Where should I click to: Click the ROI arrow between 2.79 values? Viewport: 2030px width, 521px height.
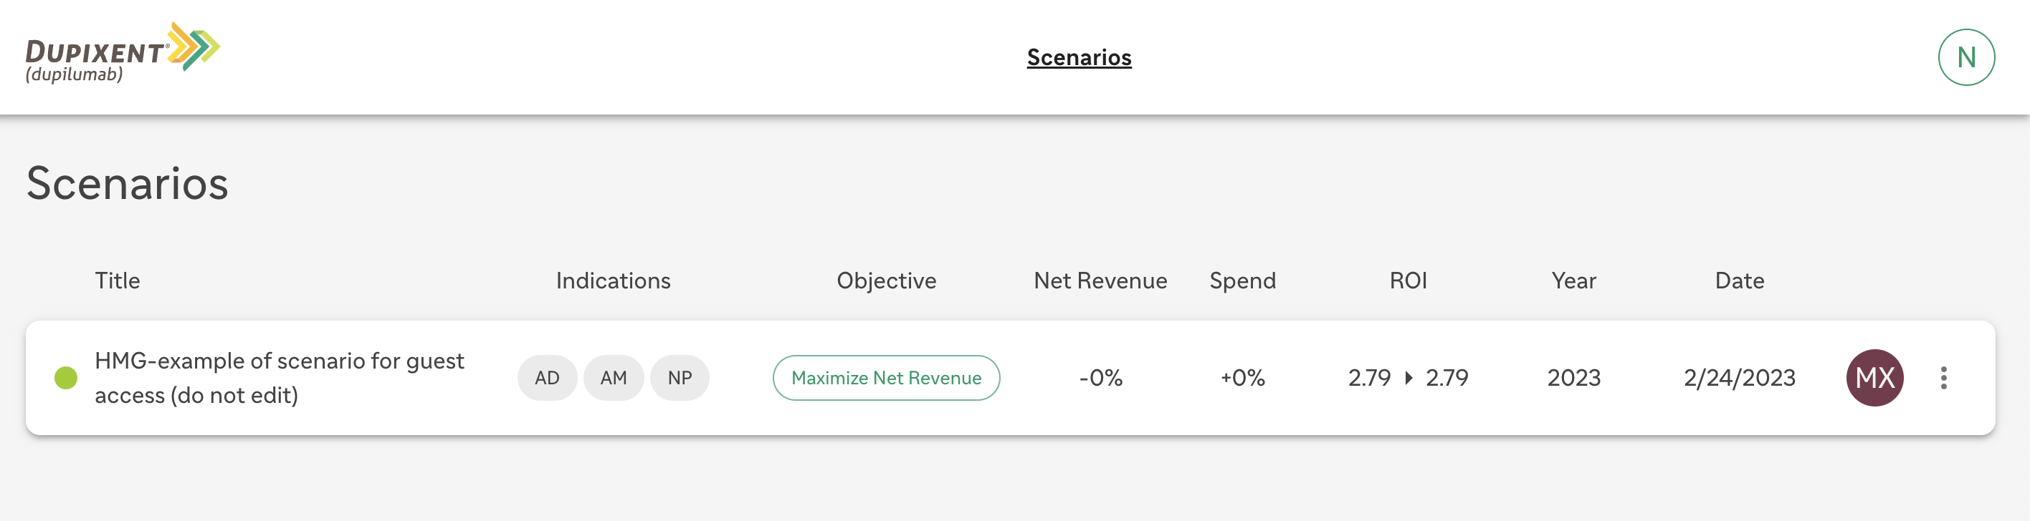pos(1409,378)
